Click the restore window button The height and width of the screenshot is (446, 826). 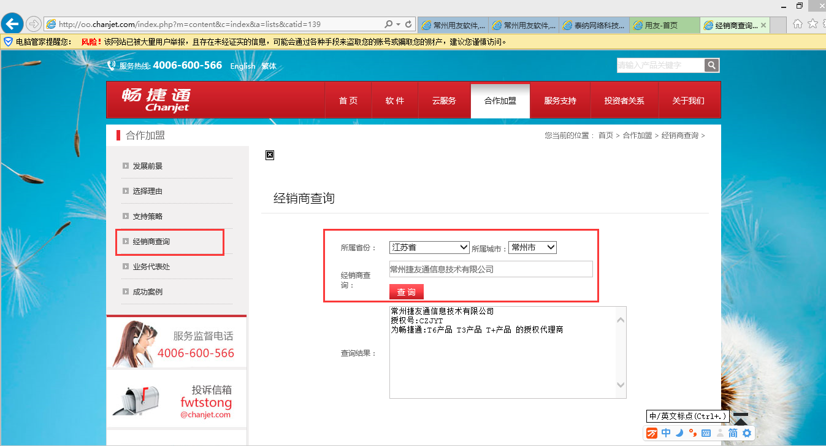tap(799, 6)
